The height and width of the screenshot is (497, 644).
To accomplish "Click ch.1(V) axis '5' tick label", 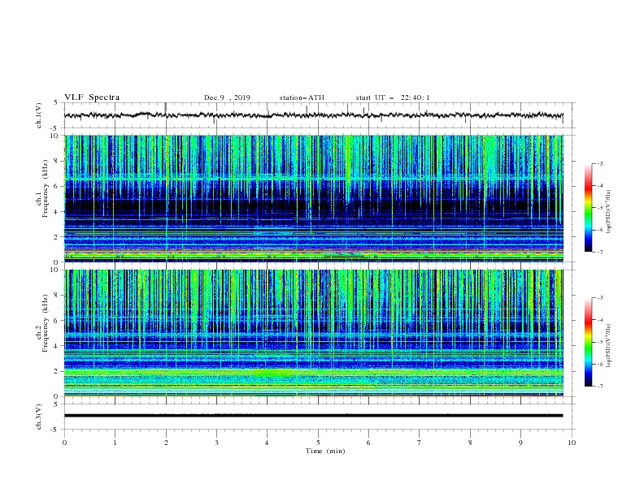I will coord(56,102).
